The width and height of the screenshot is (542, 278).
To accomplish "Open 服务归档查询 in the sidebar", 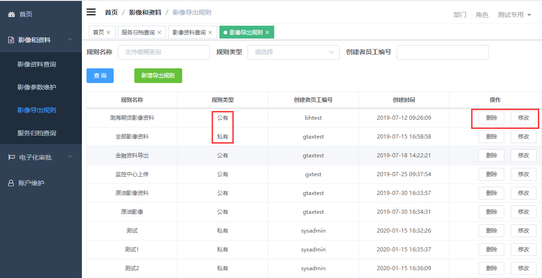I will (x=41, y=133).
